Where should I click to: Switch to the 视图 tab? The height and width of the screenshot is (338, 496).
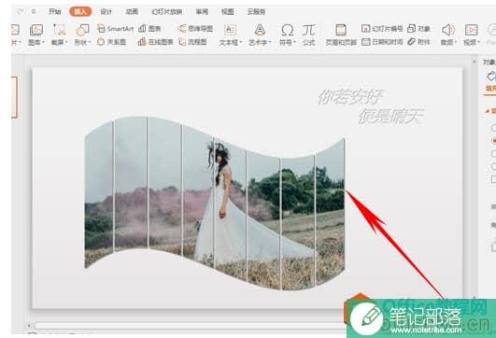[x=227, y=12]
